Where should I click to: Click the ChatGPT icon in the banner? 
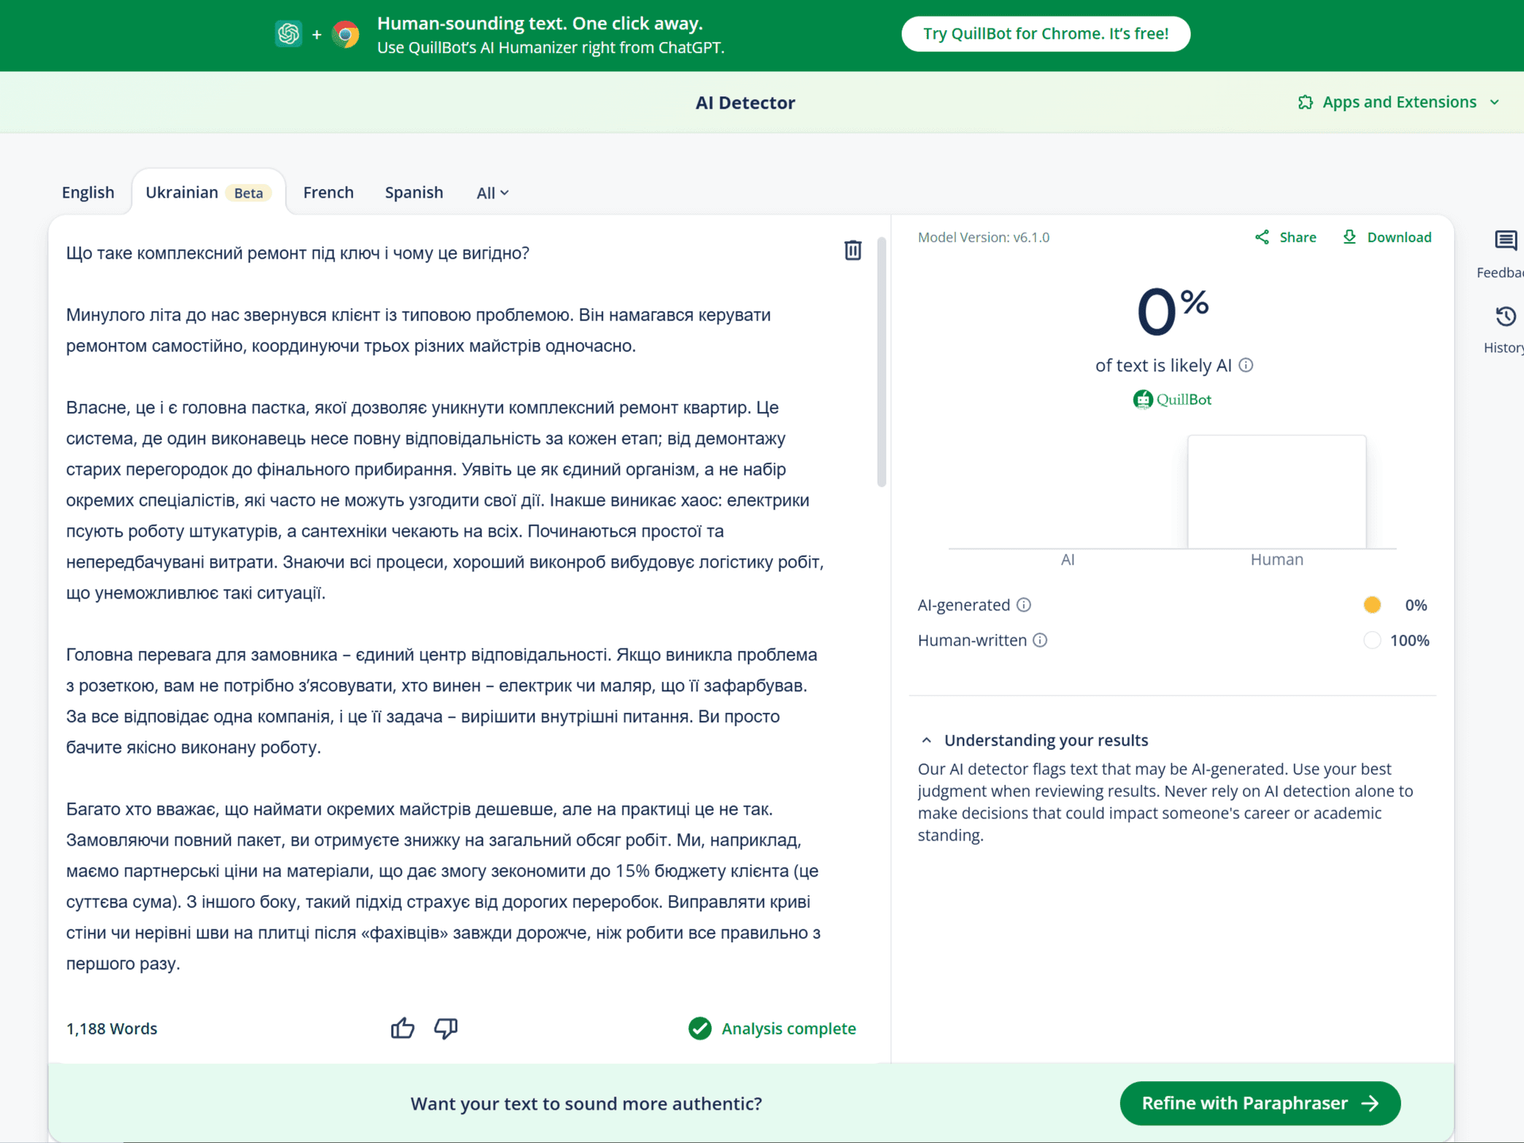288,34
